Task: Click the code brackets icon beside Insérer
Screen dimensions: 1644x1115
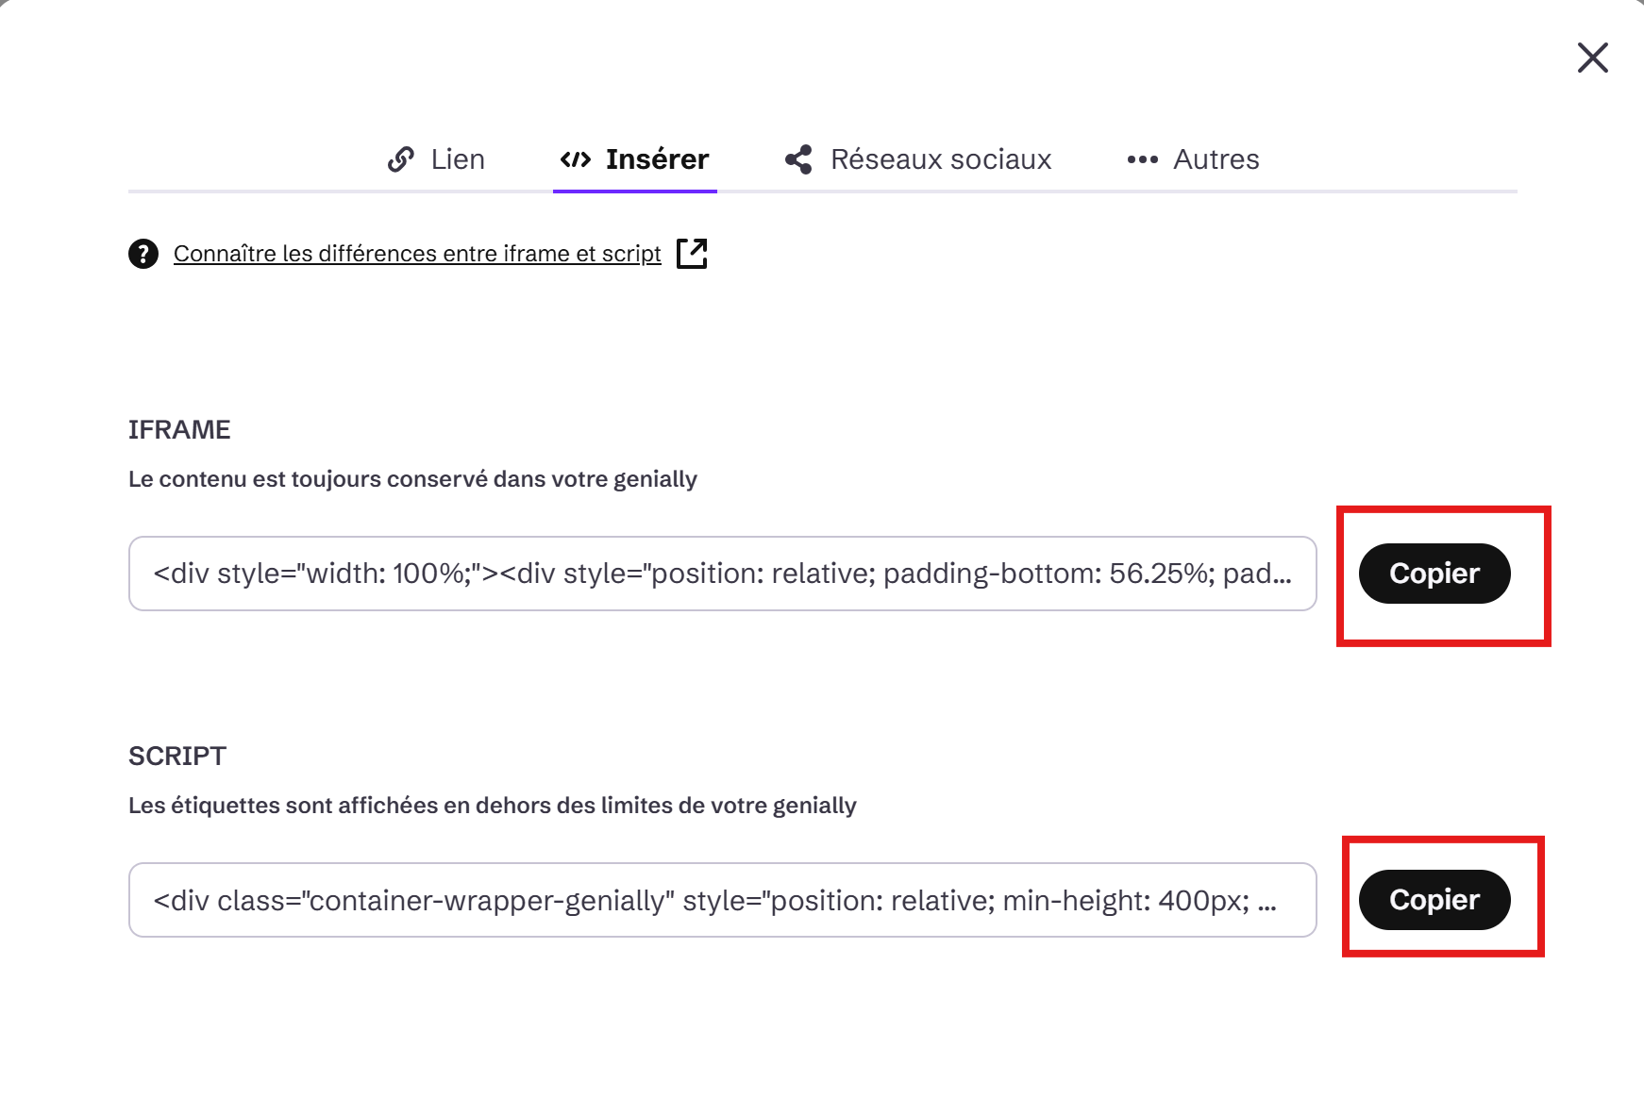Action: click(x=576, y=159)
